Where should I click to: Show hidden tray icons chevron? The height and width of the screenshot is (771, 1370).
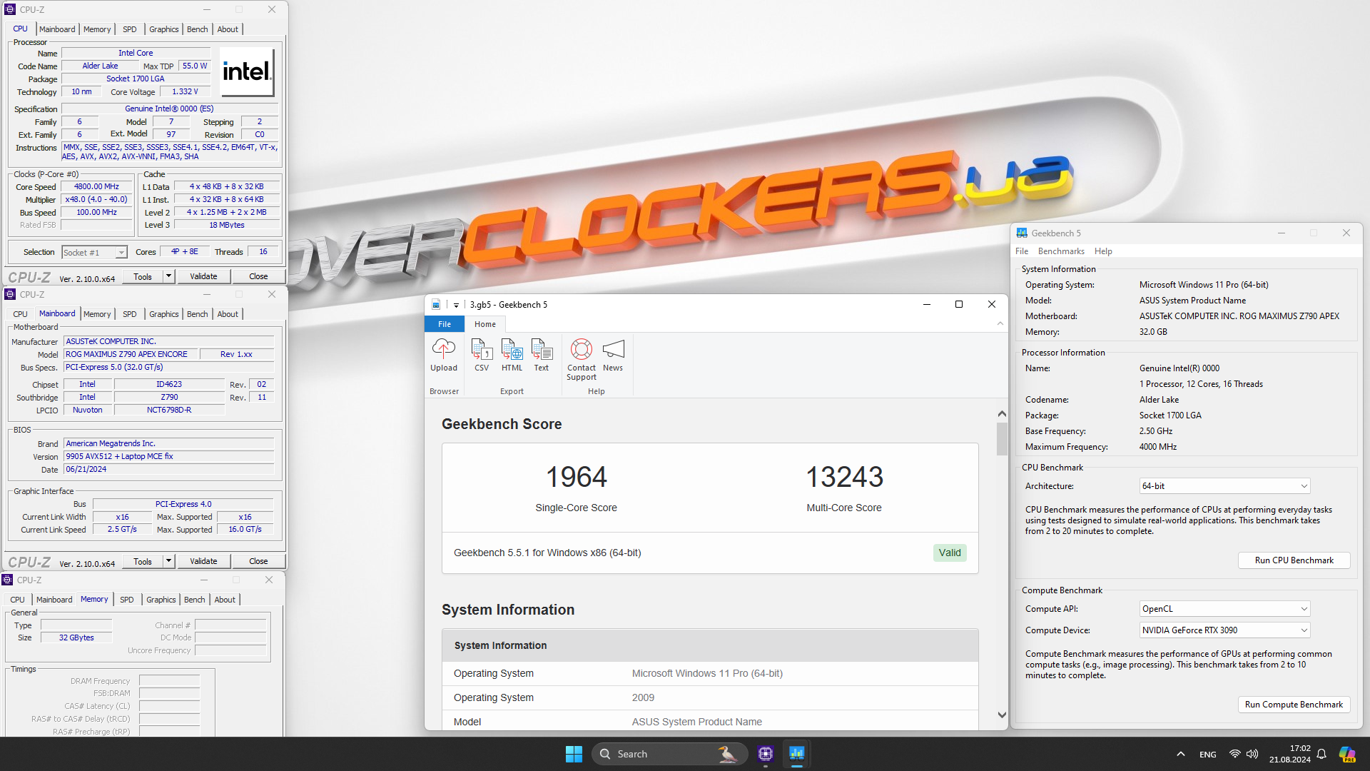[x=1181, y=754]
